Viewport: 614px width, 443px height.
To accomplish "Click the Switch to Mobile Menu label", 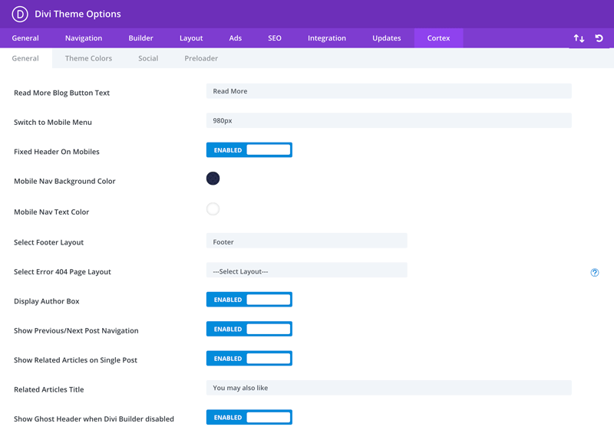I will click(53, 123).
